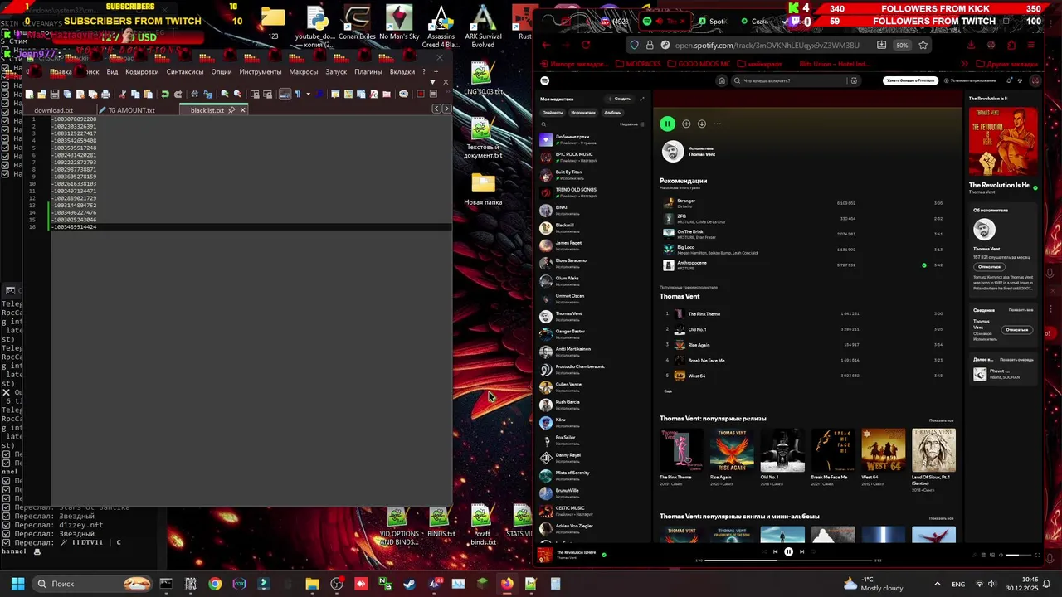This screenshot has height=597, width=1062.
Task: Redo the edit in Notepad++ toolbar
Action: (x=178, y=95)
